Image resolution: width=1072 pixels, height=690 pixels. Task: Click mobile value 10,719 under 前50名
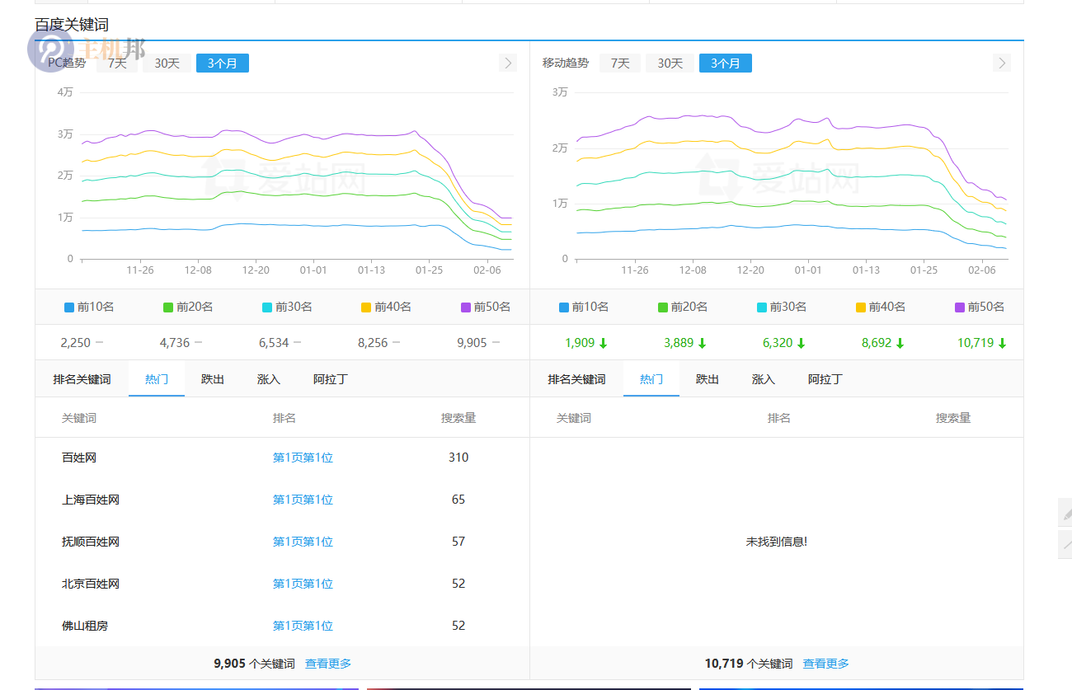click(976, 343)
